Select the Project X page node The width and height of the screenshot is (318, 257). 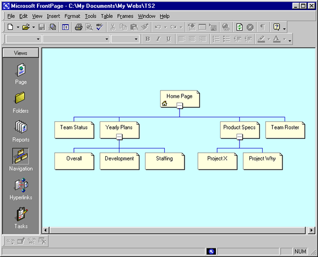click(x=217, y=160)
